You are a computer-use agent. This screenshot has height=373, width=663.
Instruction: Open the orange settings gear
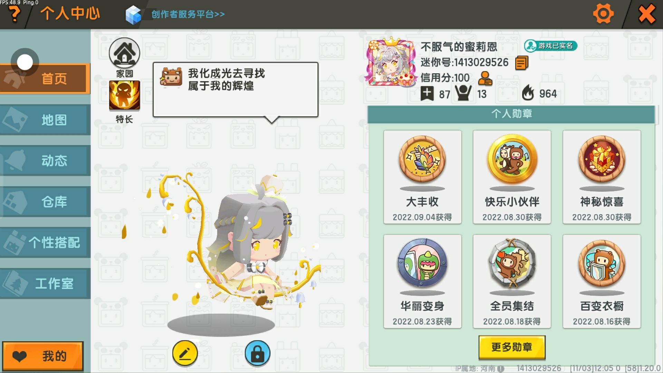coord(603,14)
